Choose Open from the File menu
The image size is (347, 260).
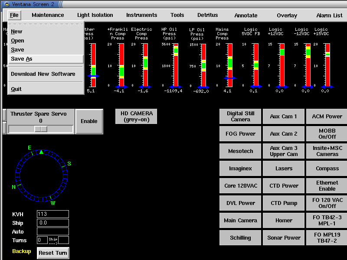tap(46, 41)
